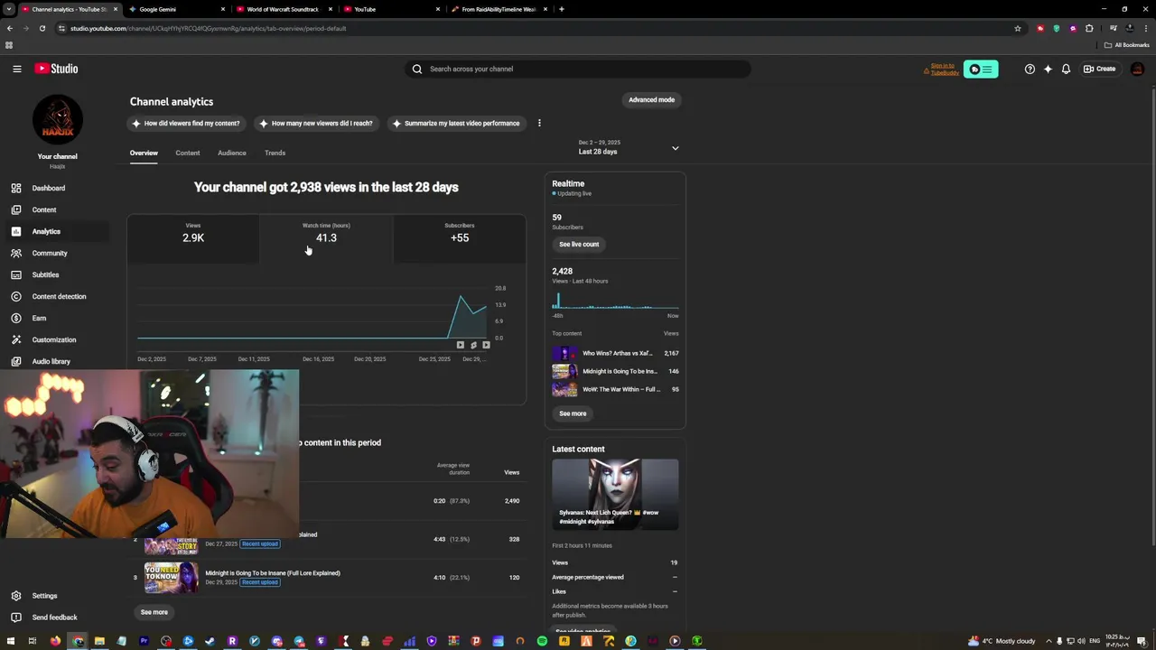Click the Advanced mode button
1156x650 pixels.
[651, 99]
